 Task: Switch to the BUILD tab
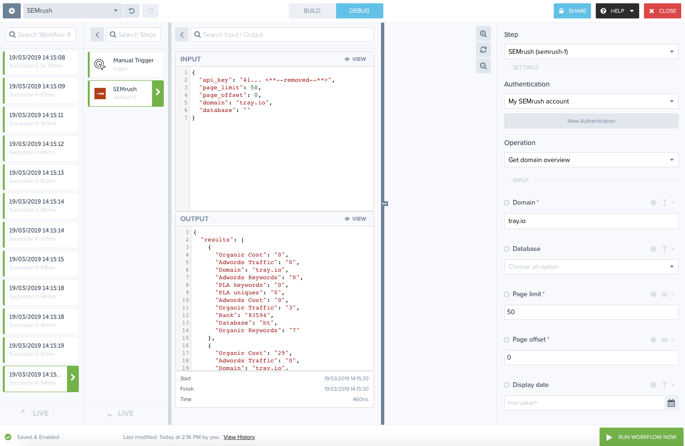(x=312, y=10)
